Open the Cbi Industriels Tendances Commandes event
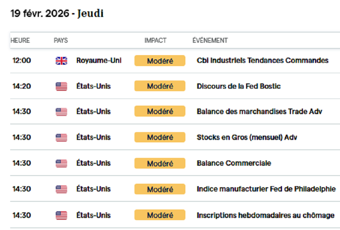340x230 pixels. click(262, 60)
